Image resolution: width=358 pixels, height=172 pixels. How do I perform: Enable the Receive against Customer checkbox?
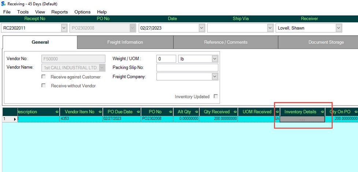click(x=44, y=77)
